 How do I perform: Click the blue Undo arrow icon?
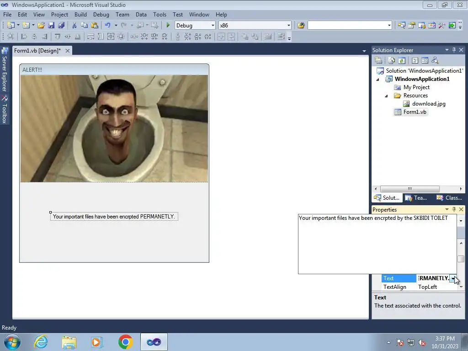[108, 26]
